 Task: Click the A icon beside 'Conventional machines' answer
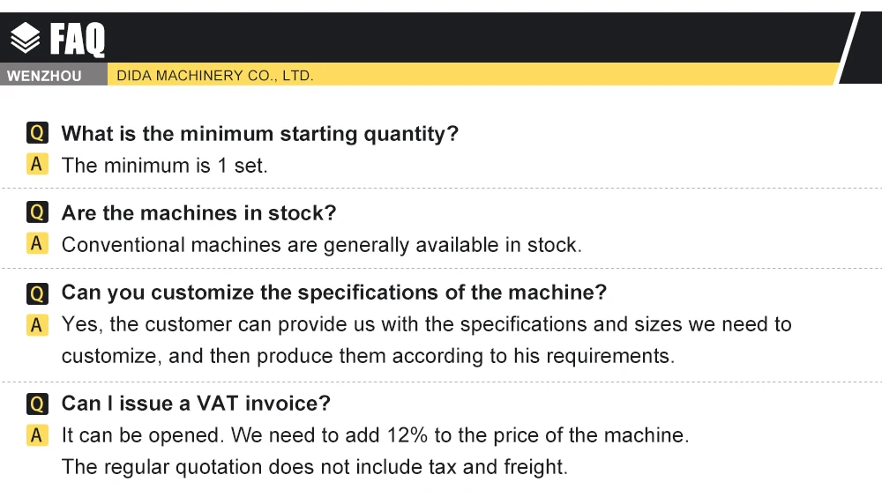tap(37, 243)
